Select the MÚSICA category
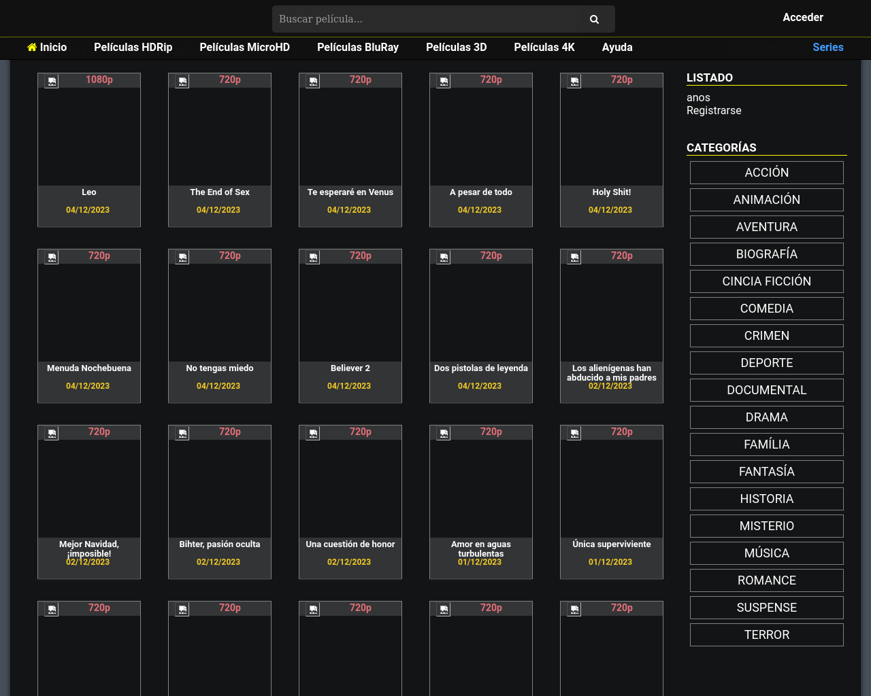Image resolution: width=871 pixels, height=696 pixels. point(767,553)
